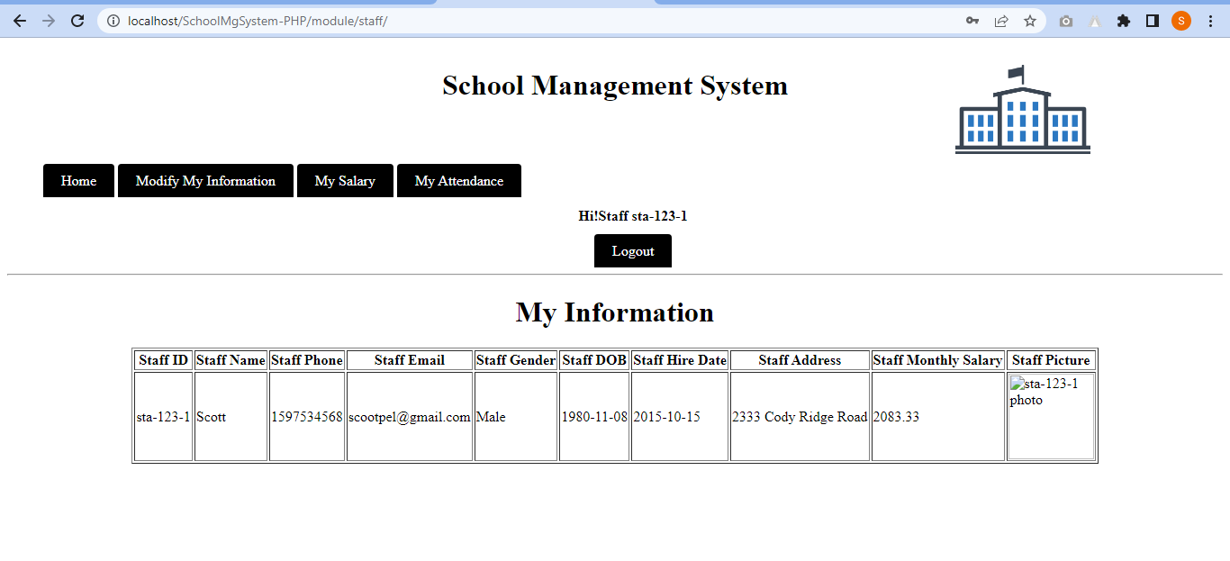Viewport: 1230px width, 561px height.
Task: Click the school building logo
Action: pos(1022,108)
